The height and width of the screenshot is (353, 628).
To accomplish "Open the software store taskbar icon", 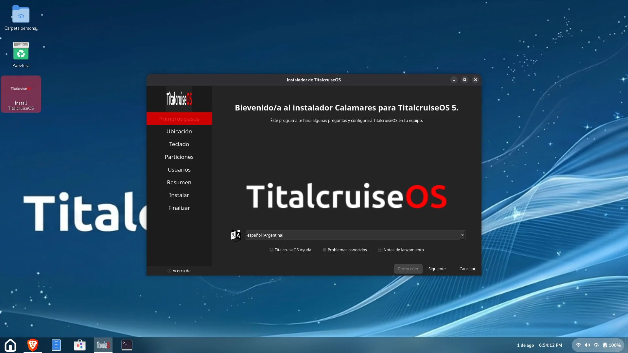I will click(80, 345).
